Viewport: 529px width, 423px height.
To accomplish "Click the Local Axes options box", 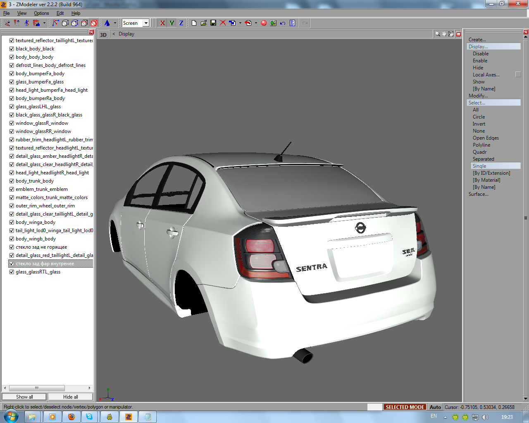I will (x=518, y=75).
